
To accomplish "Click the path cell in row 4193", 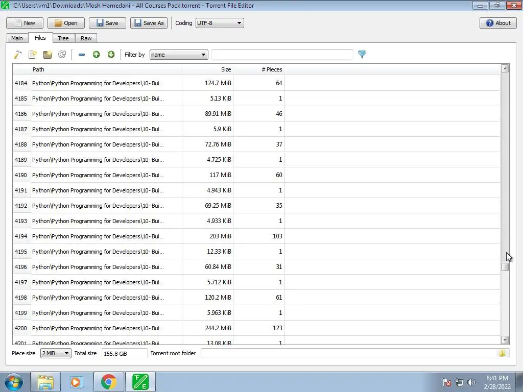I will click(x=106, y=221).
